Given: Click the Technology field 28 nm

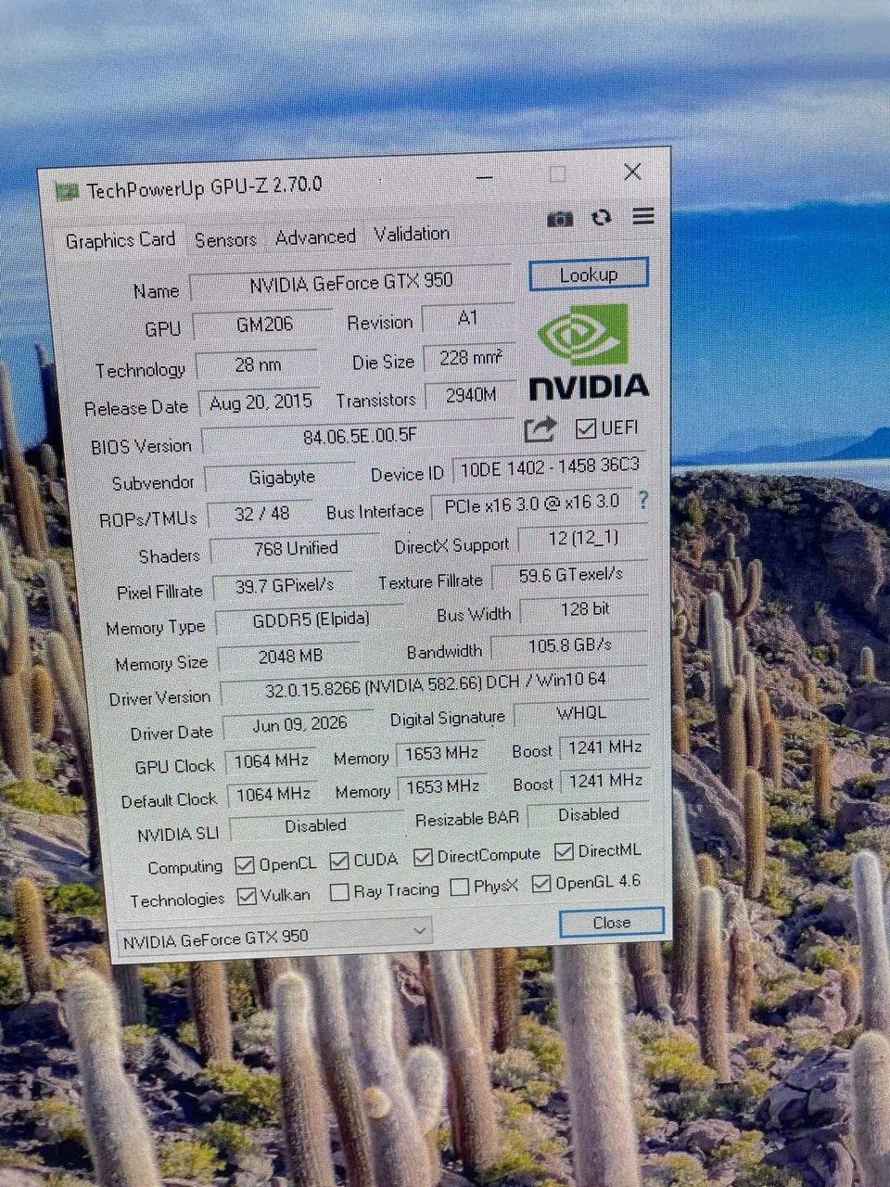Looking at the screenshot, I should [x=257, y=364].
